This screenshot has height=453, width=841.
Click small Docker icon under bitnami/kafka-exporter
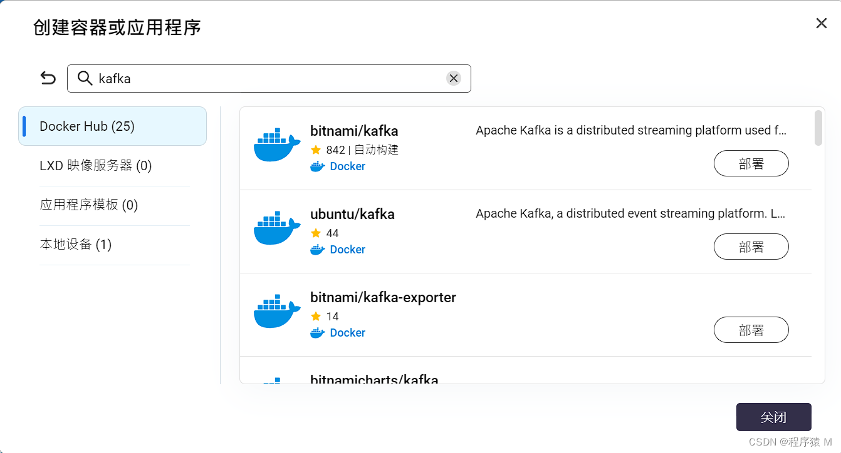(318, 333)
